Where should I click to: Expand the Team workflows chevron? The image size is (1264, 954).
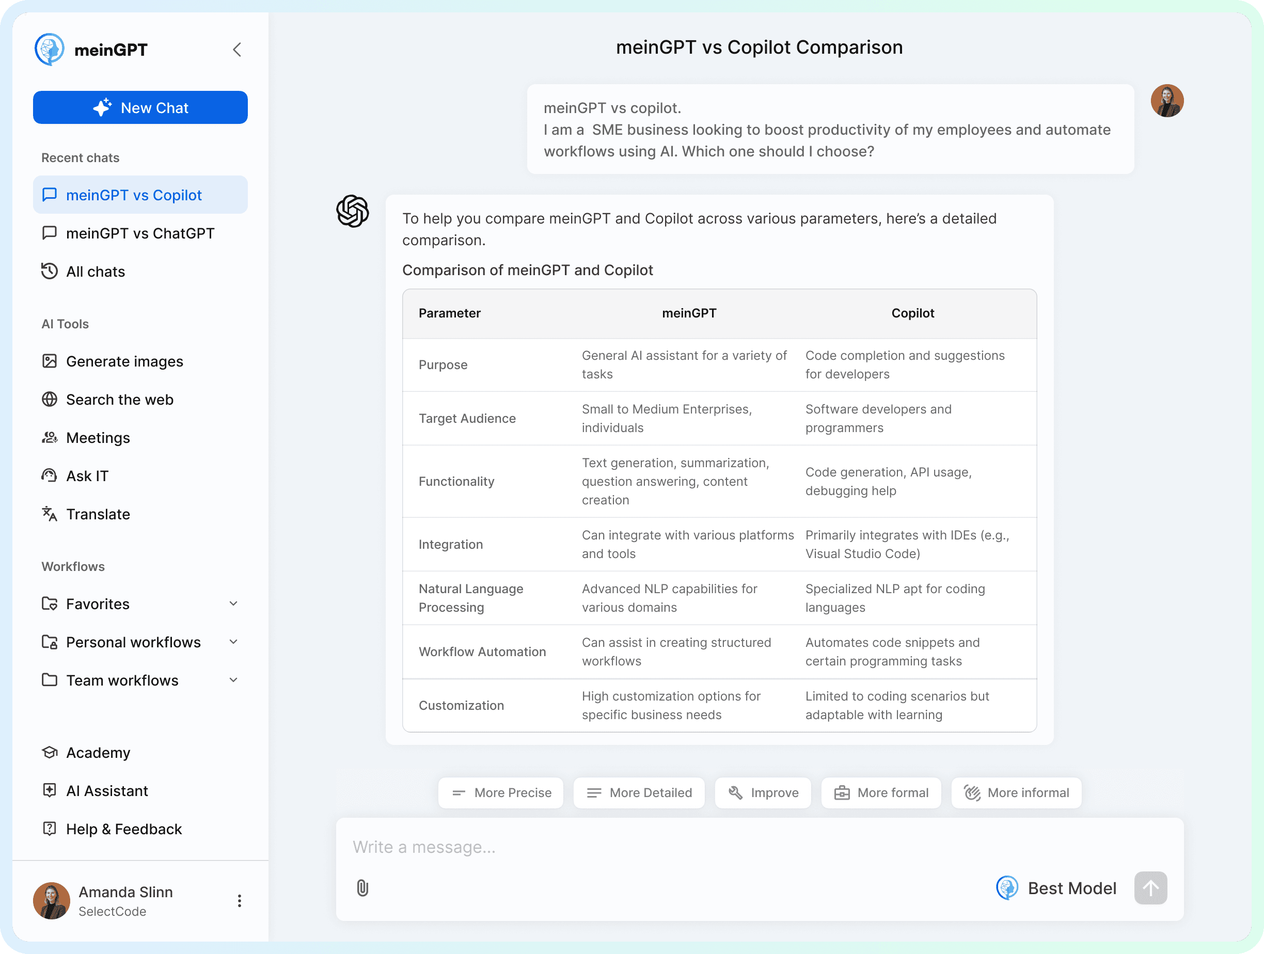click(x=233, y=680)
